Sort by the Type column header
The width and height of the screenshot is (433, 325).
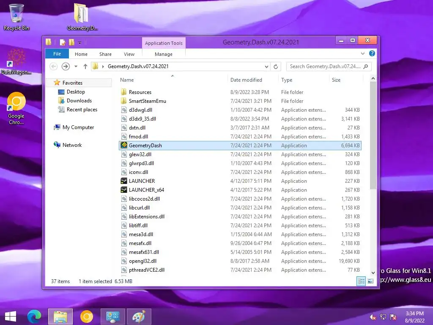287,80
